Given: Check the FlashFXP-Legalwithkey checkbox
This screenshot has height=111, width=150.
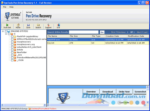Looking at the screenshot, I should click(12, 36).
